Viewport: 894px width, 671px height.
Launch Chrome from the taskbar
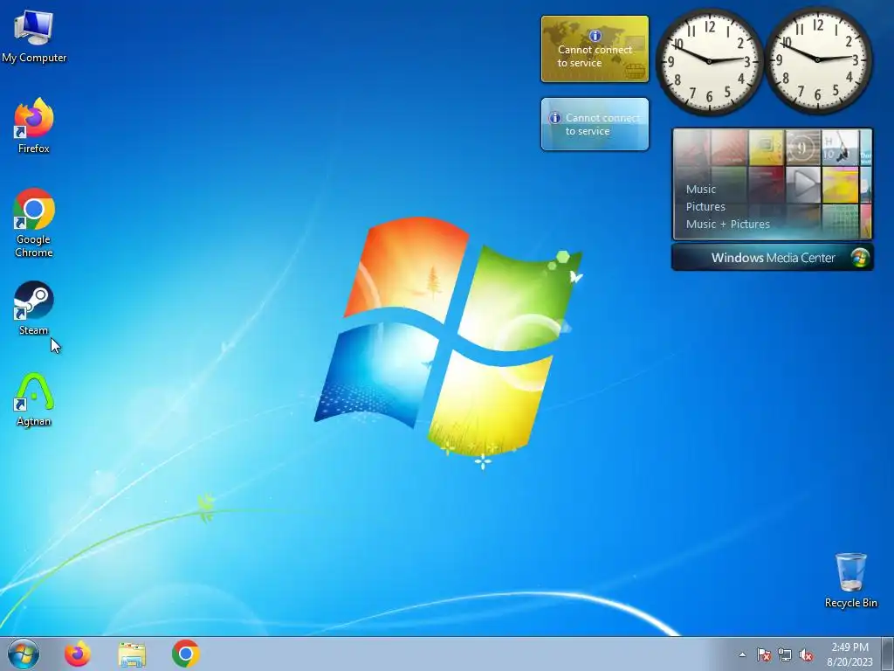click(x=186, y=654)
